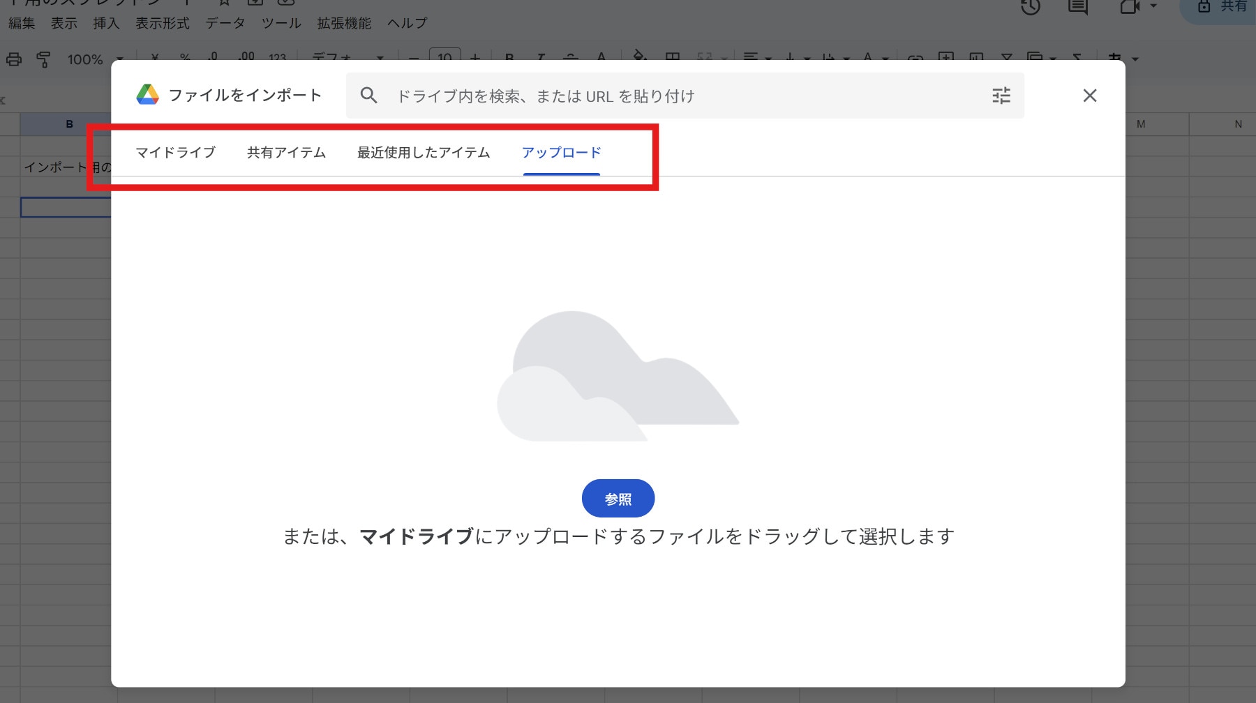The image size is (1256, 703).
Task: Open version history clock icon
Action: coord(1030,7)
